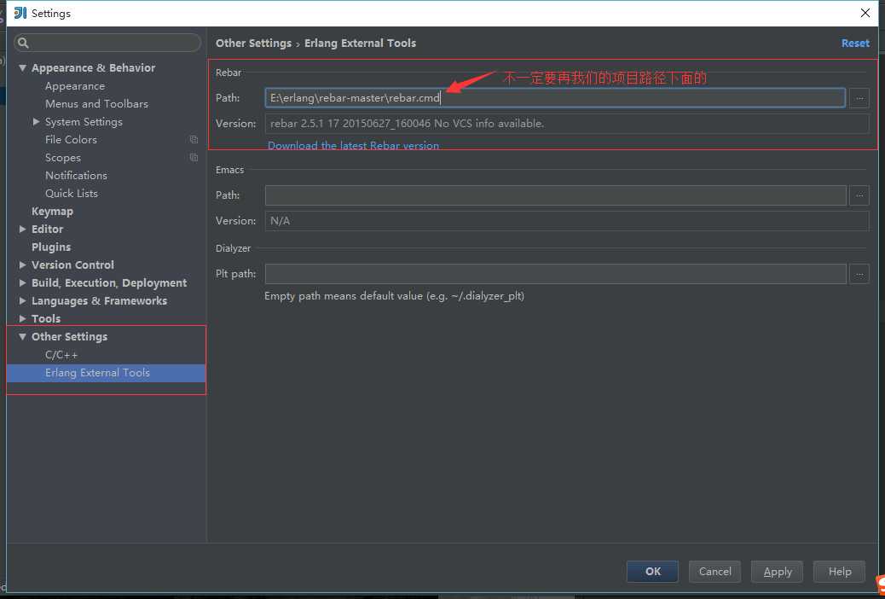This screenshot has height=599, width=885.
Task: Click 'Empty path means default value' hint text
Action: tap(343, 295)
